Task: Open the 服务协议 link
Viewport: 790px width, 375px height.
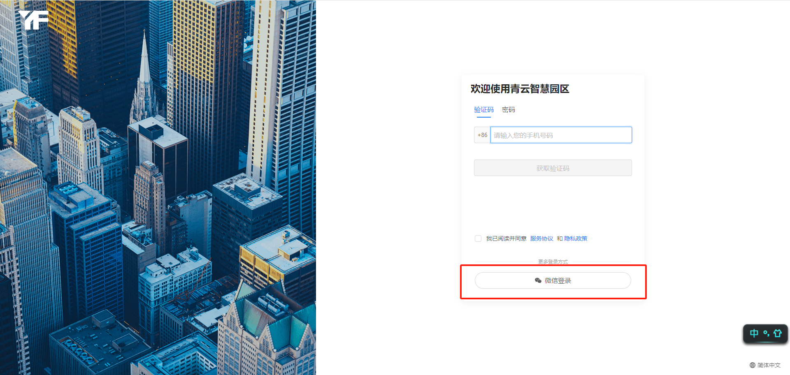Action: point(541,238)
